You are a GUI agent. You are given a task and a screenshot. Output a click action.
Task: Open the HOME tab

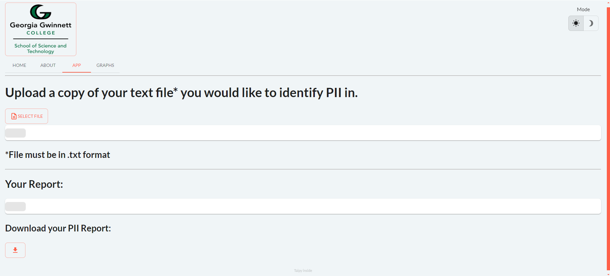point(19,65)
